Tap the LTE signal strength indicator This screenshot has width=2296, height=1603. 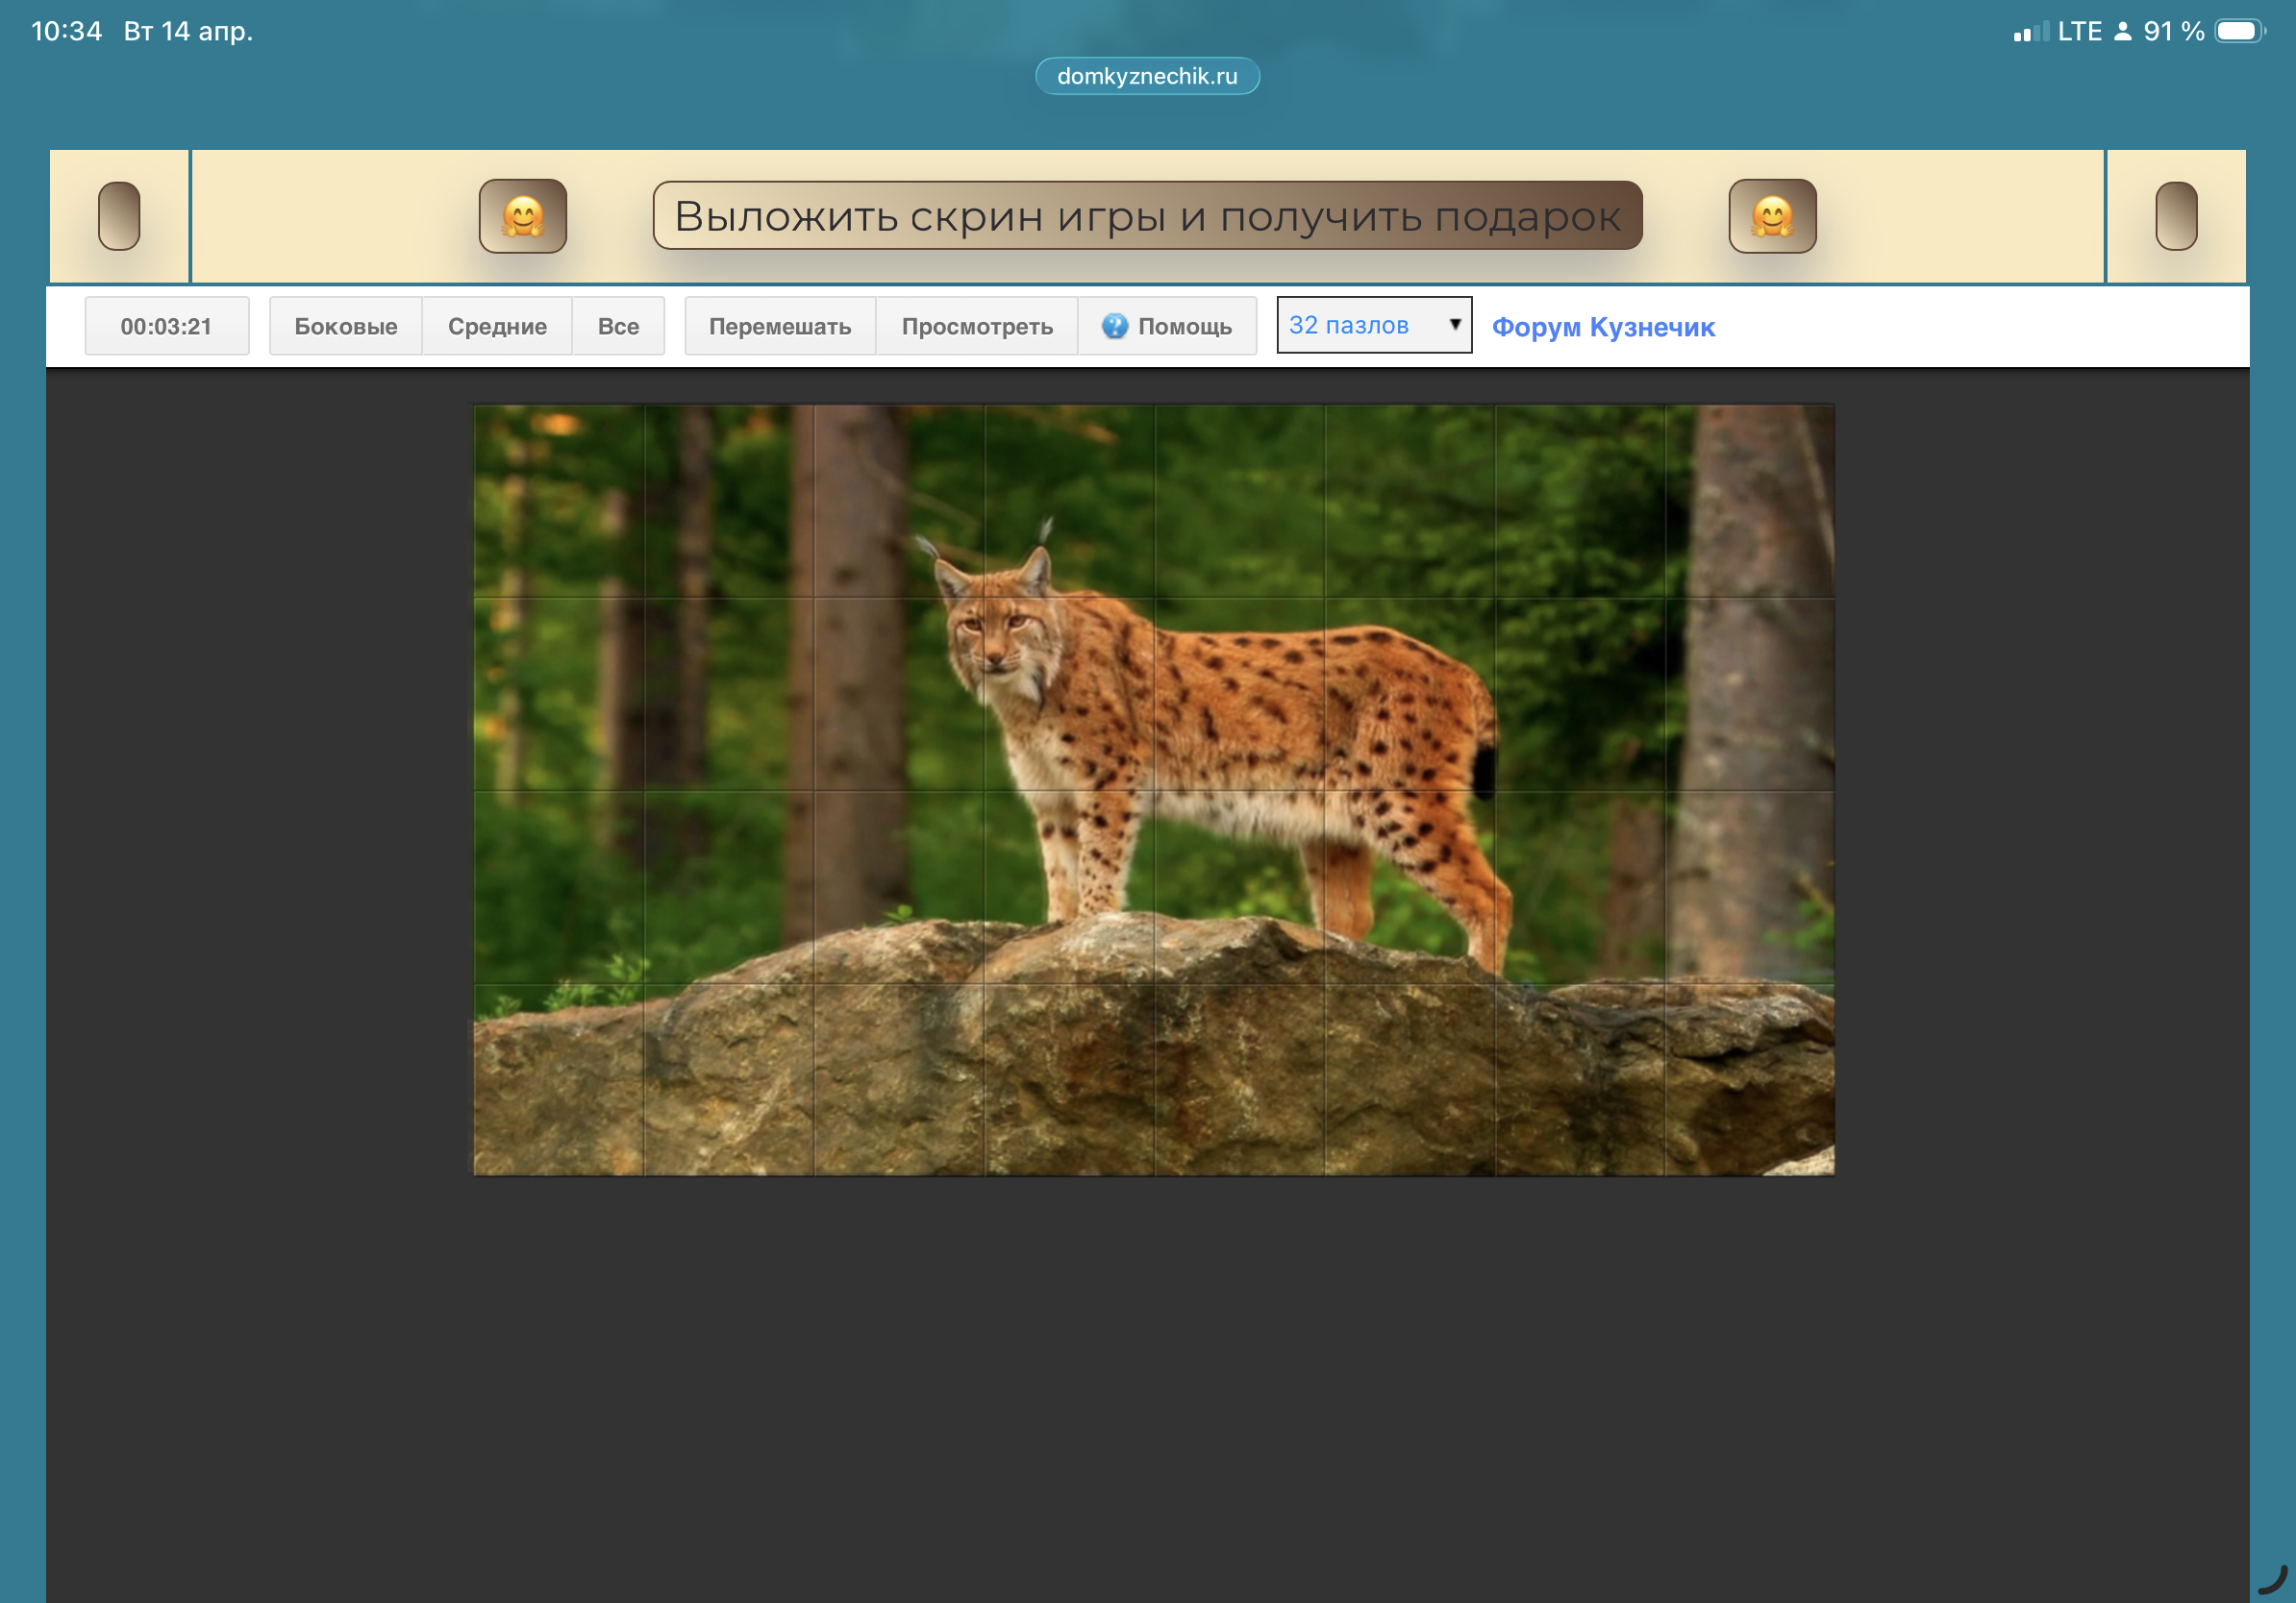[x=2030, y=32]
